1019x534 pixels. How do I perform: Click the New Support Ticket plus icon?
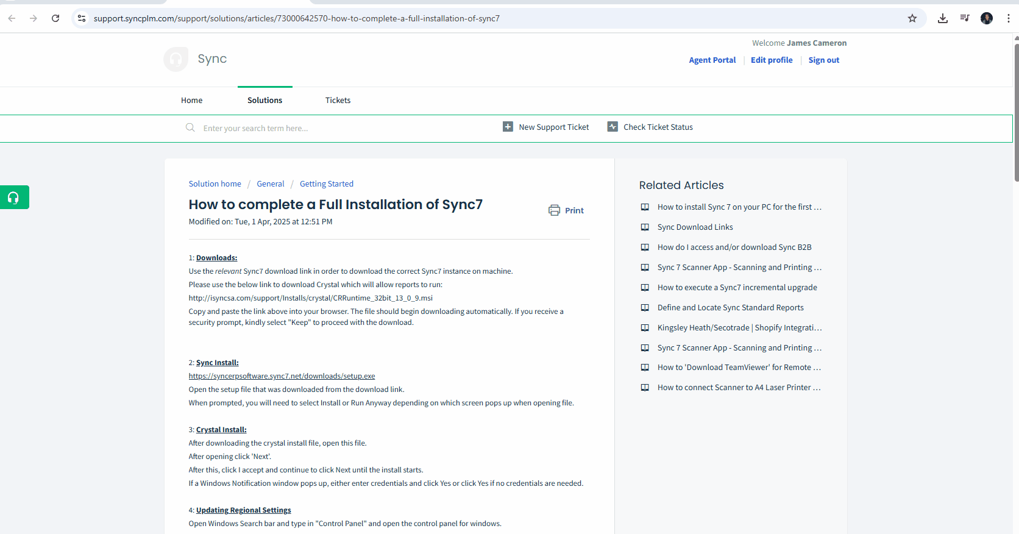(x=508, y=127)
